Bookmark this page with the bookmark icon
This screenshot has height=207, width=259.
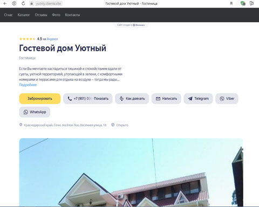pos(231,3)
